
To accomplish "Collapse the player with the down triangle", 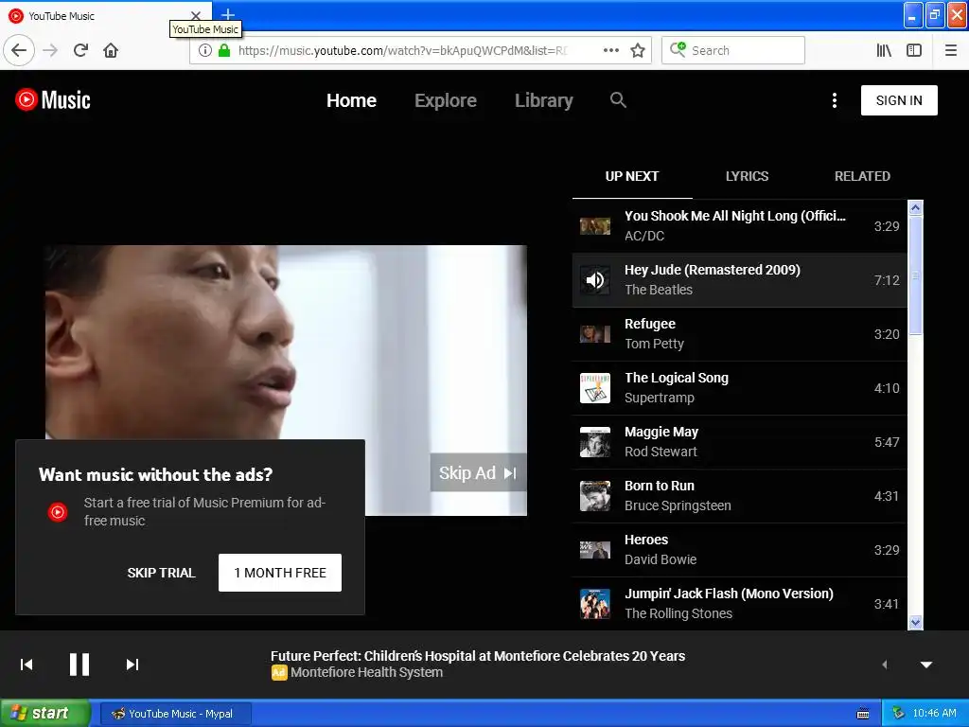I will [x=926, y=665].
